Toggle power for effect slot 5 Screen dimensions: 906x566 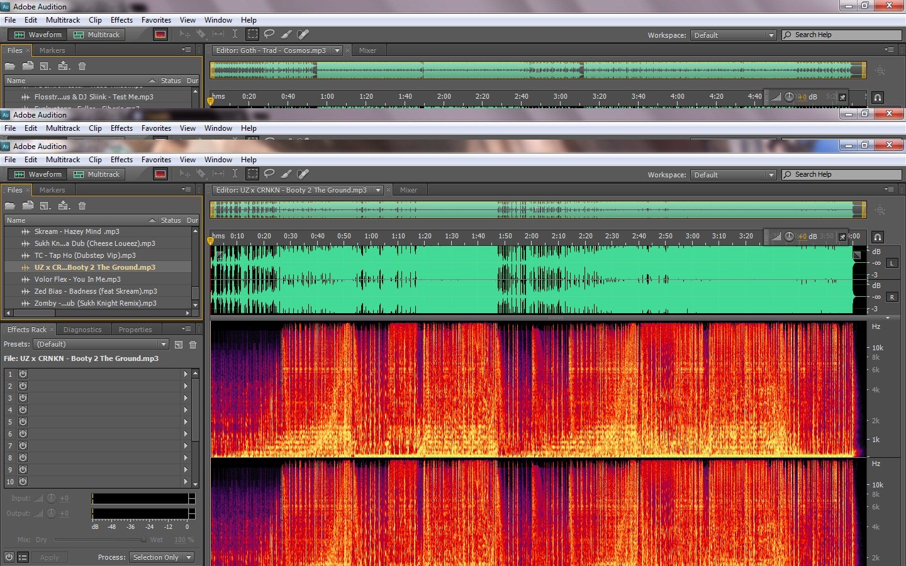23,421
